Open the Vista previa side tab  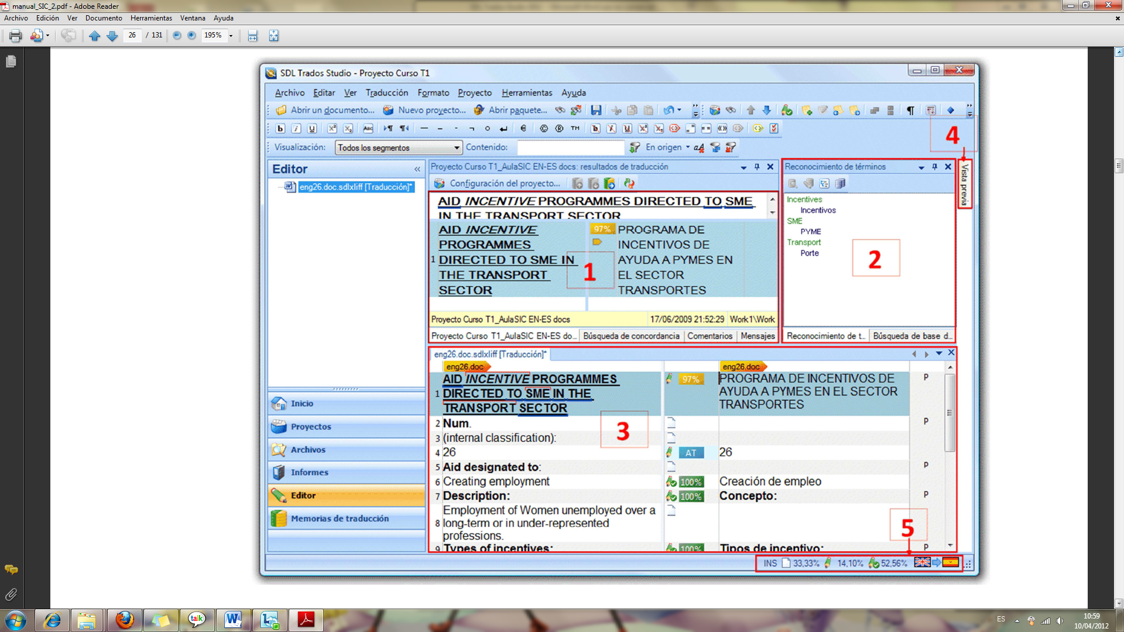[x=965, y=184]
